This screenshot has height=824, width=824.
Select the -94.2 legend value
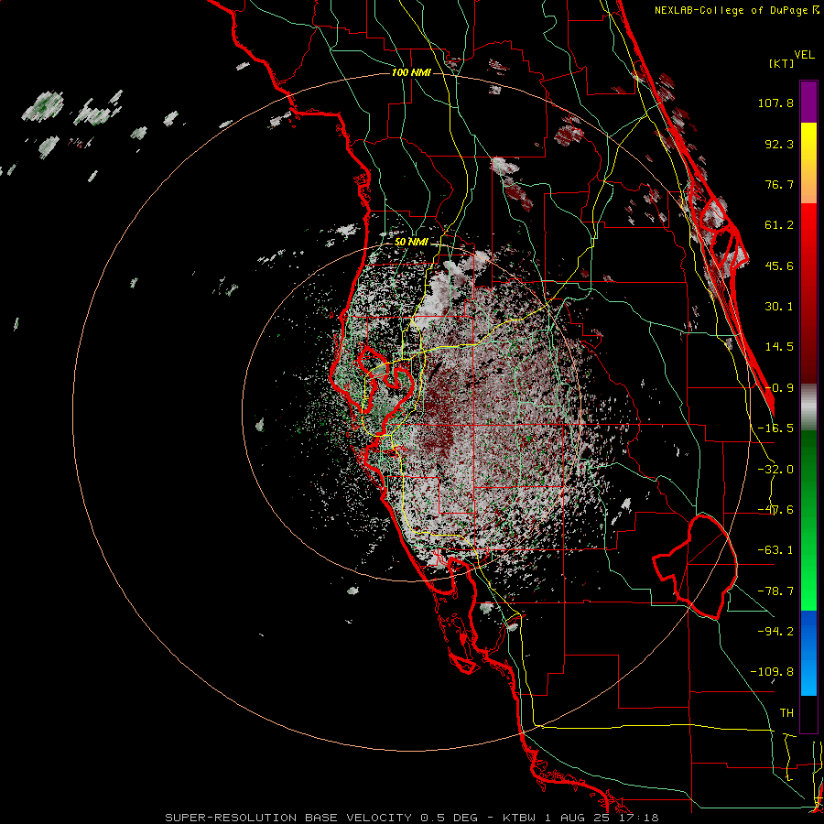[775, 632]
